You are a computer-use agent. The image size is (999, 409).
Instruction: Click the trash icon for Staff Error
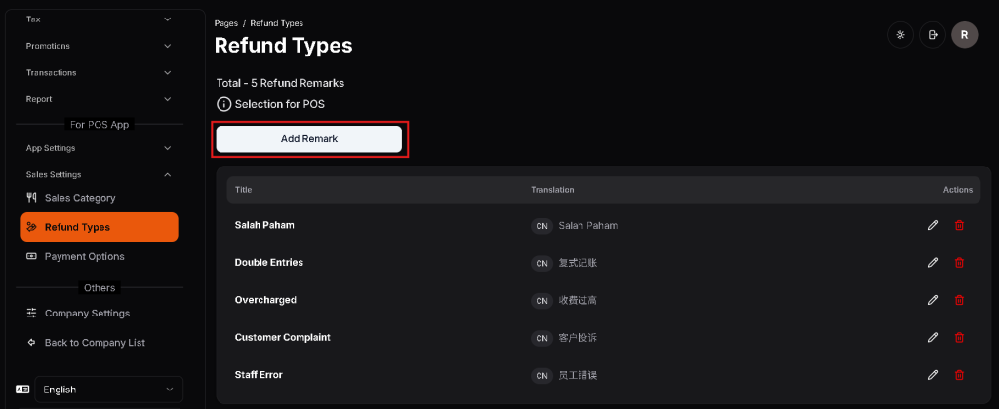click(x=959, y=375)
